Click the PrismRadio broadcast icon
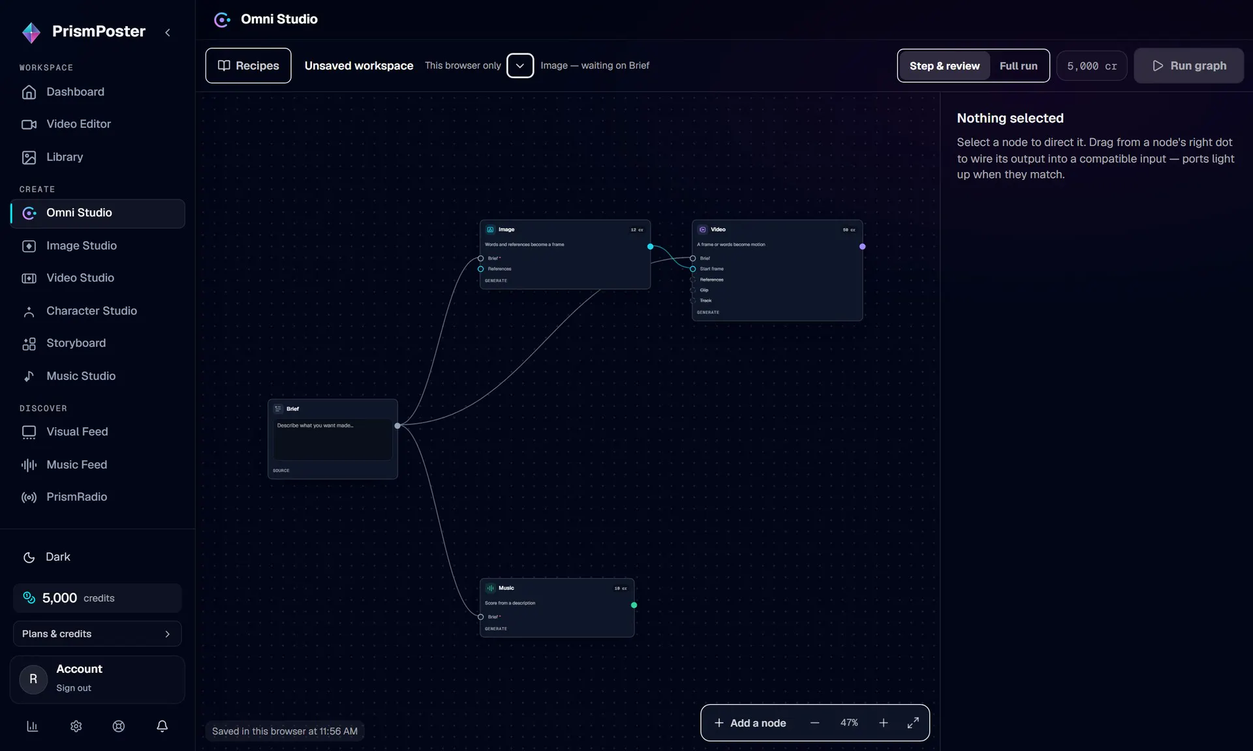The image size is (1253, 751). click(x=29, y=497)
